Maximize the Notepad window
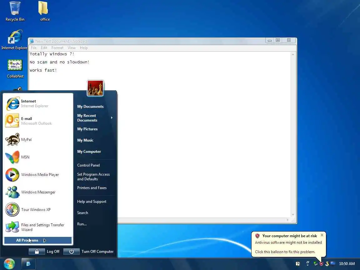Image resolution: width=360 pixels, height=270 pixels. click(277, 40)
